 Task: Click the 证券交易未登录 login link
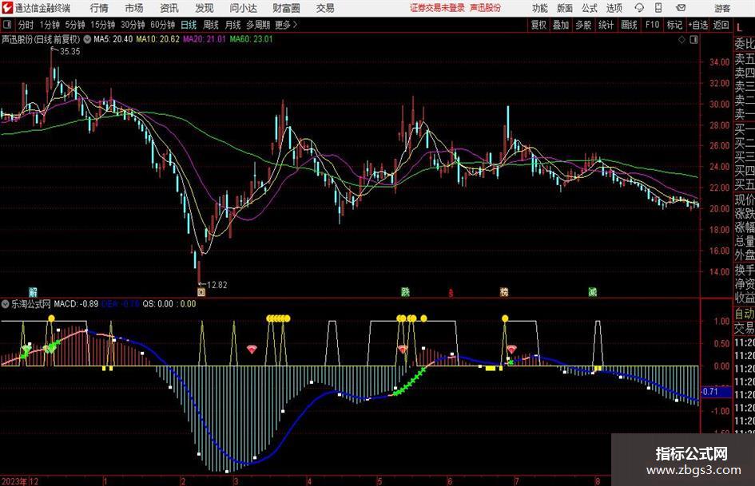coord(437,8)
